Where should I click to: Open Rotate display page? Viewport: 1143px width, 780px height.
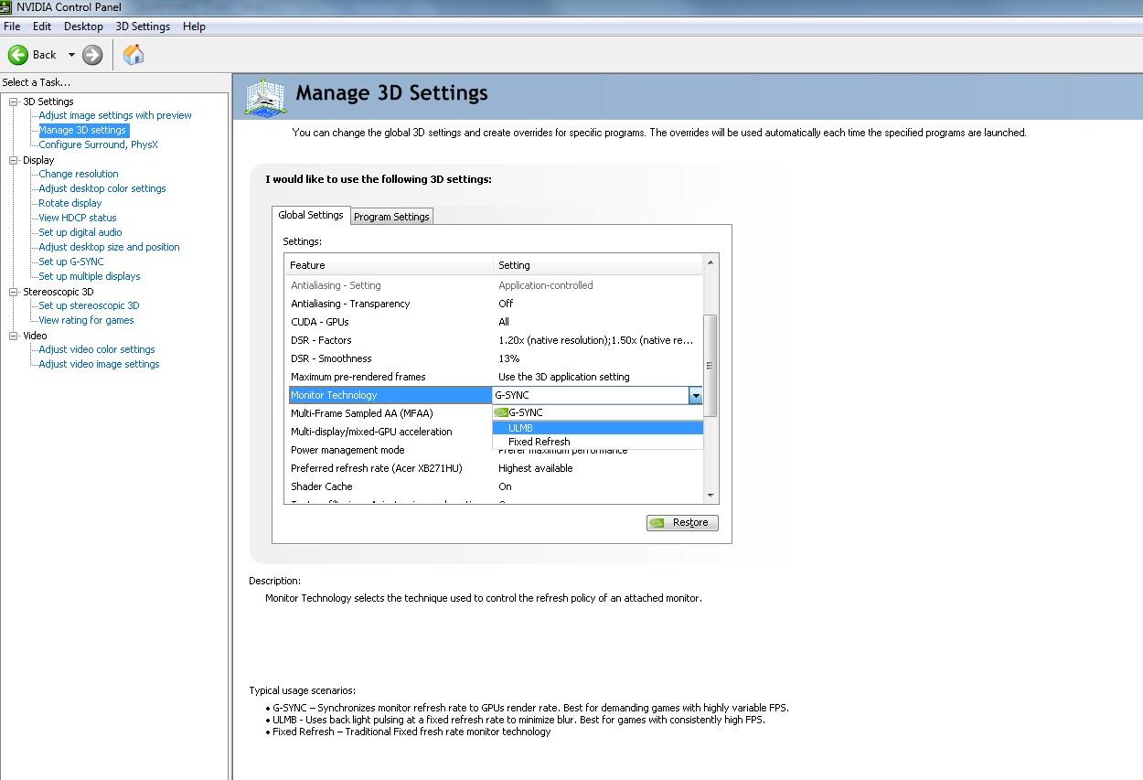[70, 203]
